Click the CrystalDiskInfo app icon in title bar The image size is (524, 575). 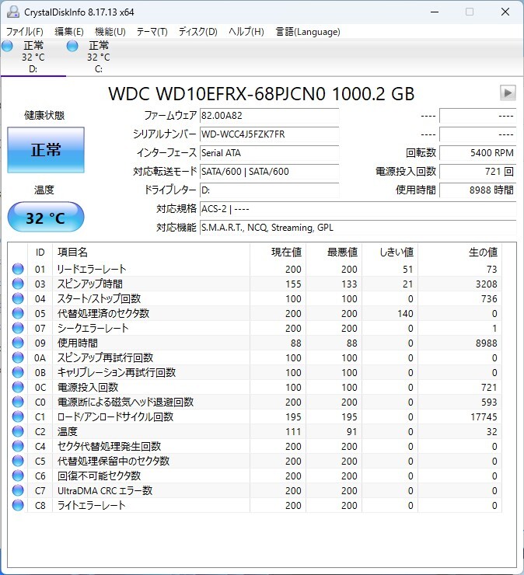pos(13,12)
